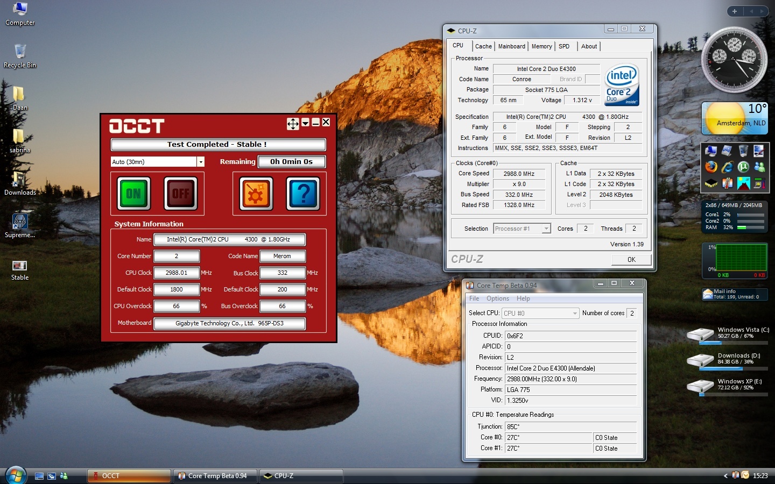Click OCCT down-arrow tray icon in title bar
The image size is (775, 484).
coord(305,123)
